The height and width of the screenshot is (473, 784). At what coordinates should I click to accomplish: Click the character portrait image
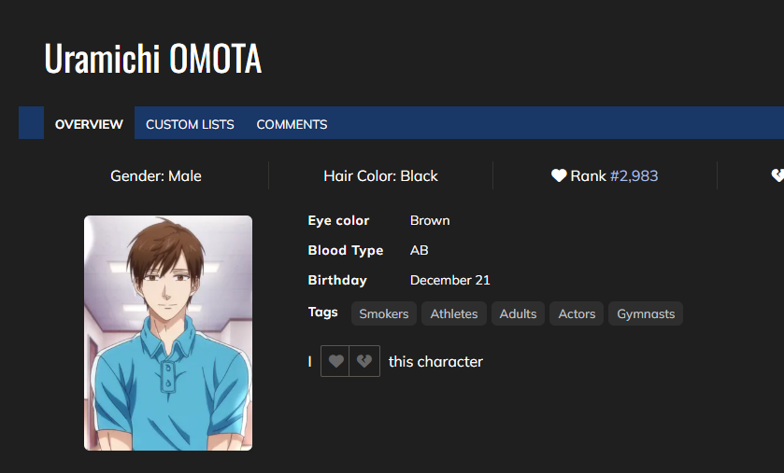(168, 333)
